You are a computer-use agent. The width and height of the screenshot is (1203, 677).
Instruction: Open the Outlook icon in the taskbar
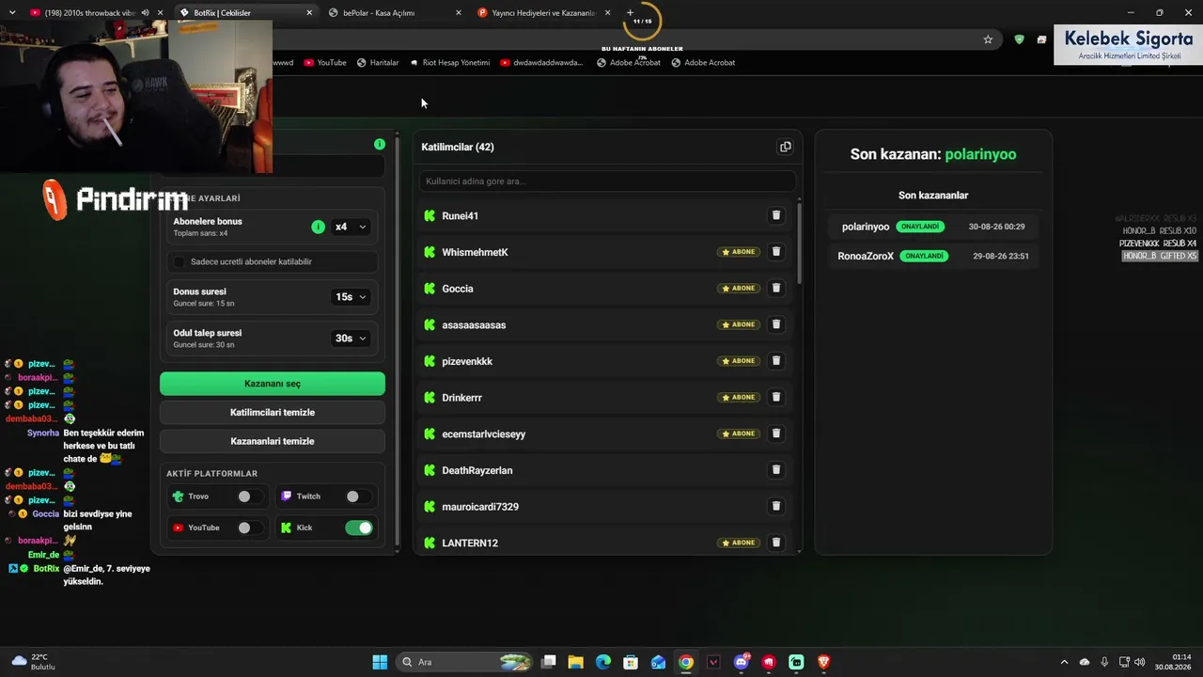659,662
